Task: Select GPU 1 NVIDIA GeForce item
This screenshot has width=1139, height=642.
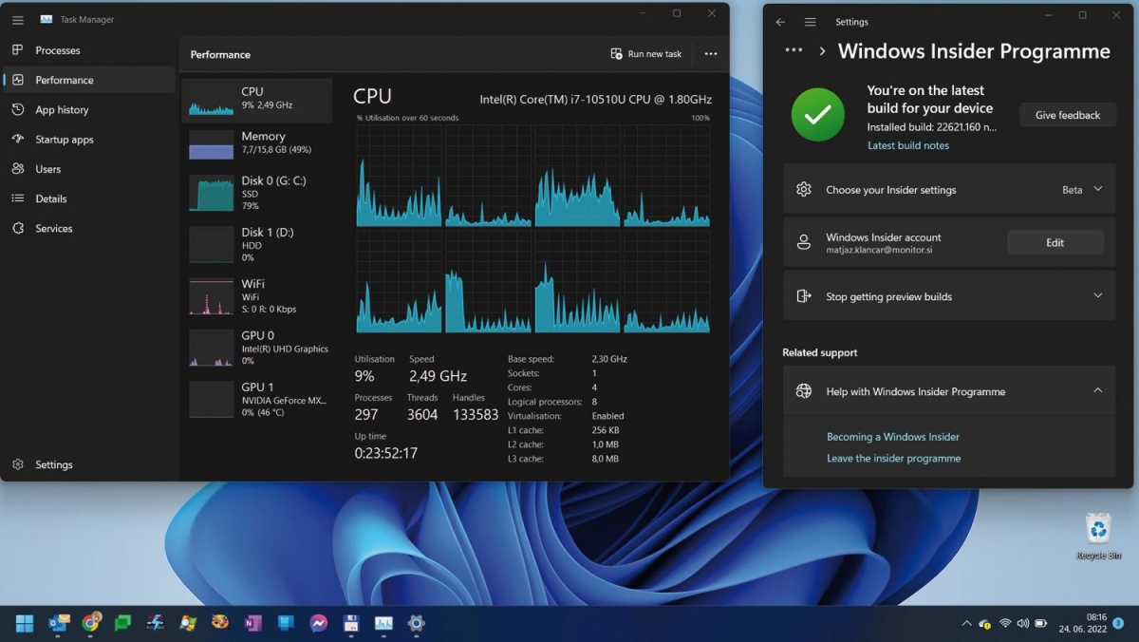Action: pos(257,399)
